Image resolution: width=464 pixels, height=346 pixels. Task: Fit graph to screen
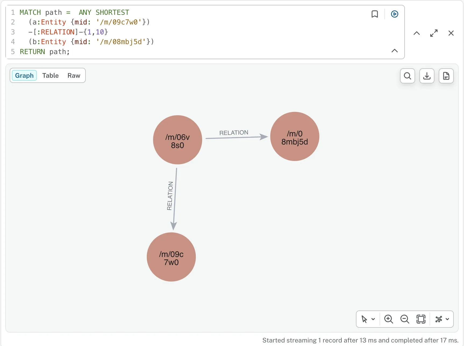click(421, 319)
